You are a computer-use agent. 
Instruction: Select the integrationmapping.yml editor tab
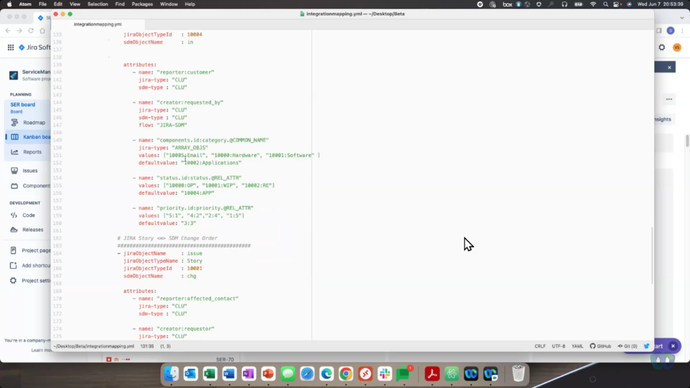coord(98,24)
